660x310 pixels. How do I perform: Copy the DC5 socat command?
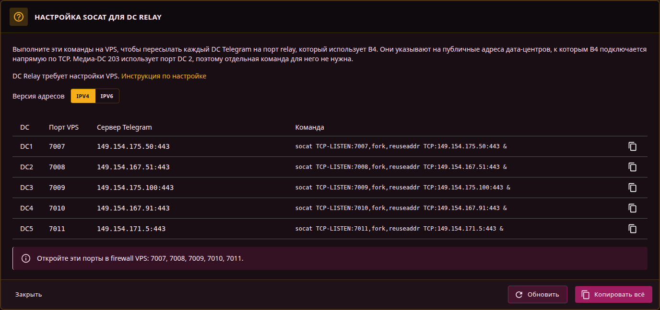633,229
